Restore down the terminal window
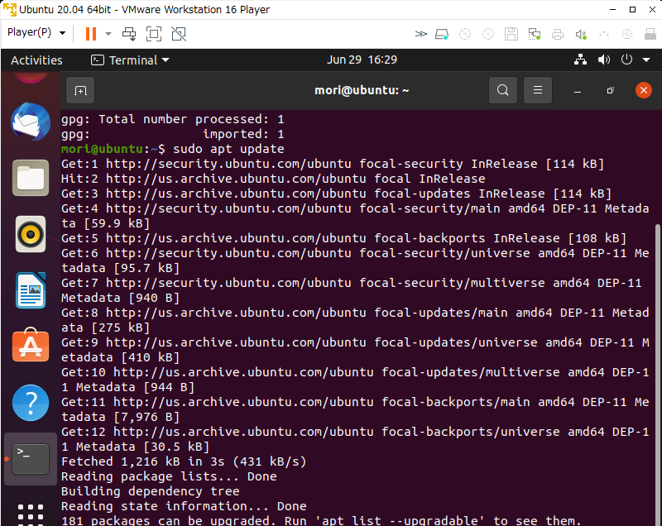Image resolution: width=662 pixels, height=526 pixels. pos(610,90)
